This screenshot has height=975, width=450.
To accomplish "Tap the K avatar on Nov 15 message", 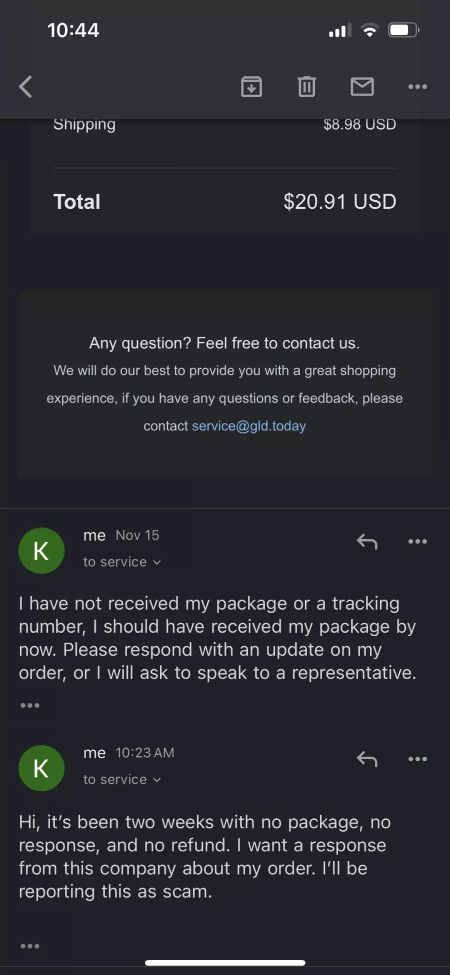I will pos(41,551).
